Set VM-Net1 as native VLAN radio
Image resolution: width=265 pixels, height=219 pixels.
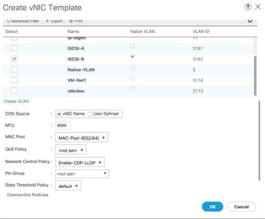(132, 78)
